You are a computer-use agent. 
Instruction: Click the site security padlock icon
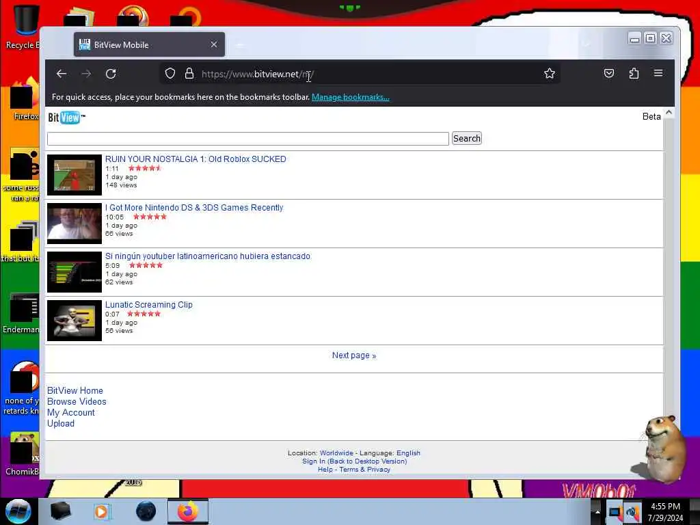pyautogui.click(x=189, y=73)
